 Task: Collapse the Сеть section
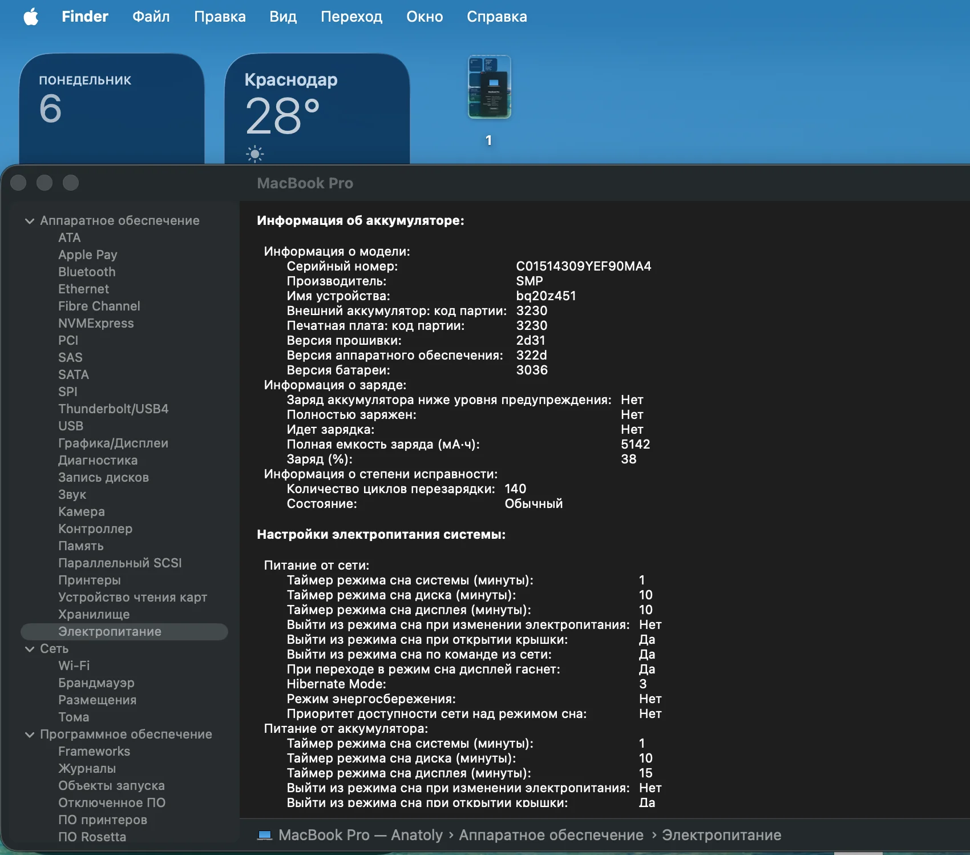pos(30,649)
